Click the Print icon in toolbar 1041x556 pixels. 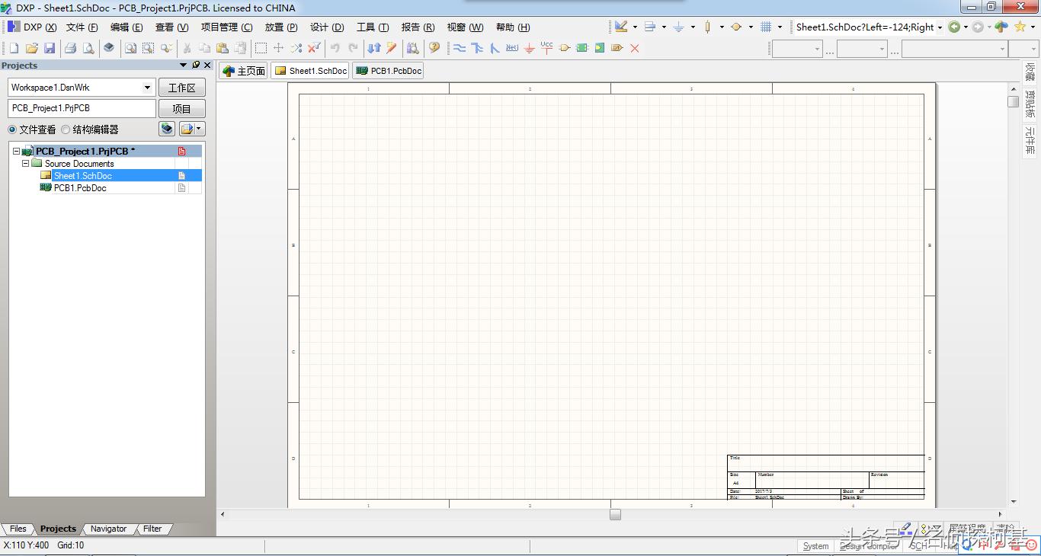(70, 48)
